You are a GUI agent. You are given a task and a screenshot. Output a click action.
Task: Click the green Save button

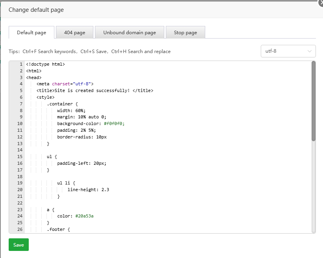pos(19,245)
